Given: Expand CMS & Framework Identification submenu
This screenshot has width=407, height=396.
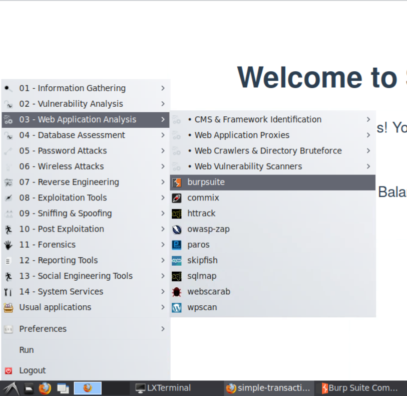Looking at the screenshot, I should click(272, 119).
